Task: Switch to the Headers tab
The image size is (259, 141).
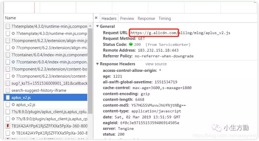Action: click(109, 18)
